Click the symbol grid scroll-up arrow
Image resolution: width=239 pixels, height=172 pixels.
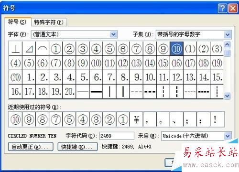point(227,45)
